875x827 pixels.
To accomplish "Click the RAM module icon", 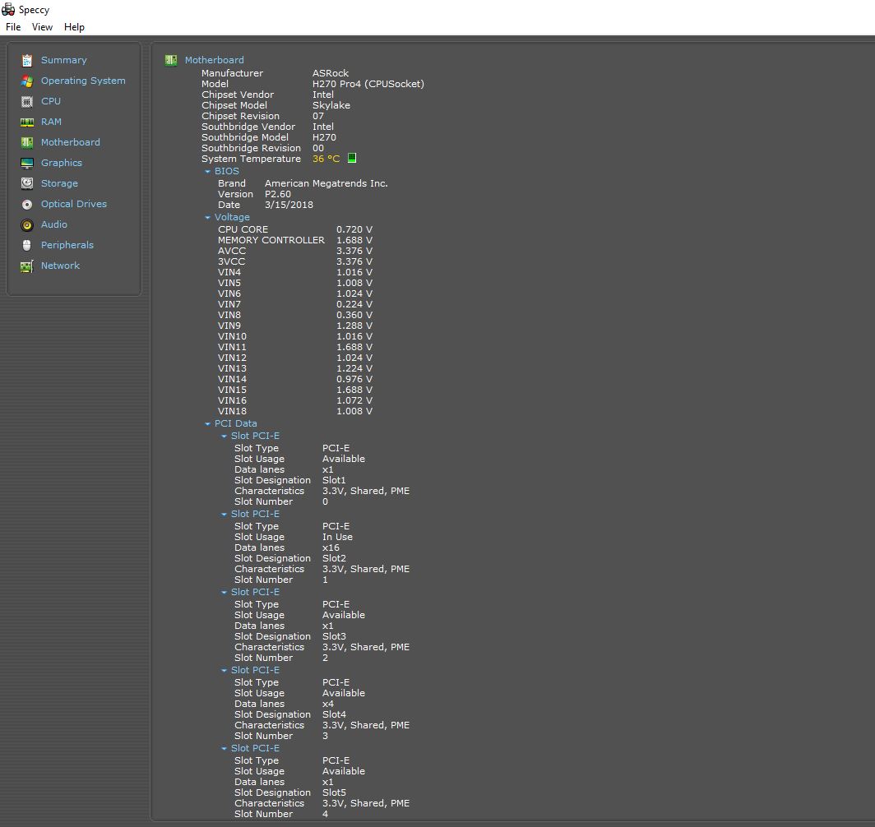I will [27, 122].
